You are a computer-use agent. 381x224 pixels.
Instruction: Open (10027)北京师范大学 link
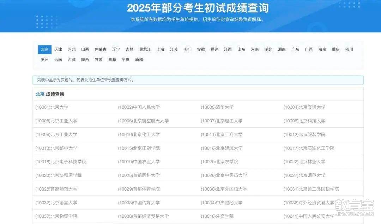coord(304,175)
